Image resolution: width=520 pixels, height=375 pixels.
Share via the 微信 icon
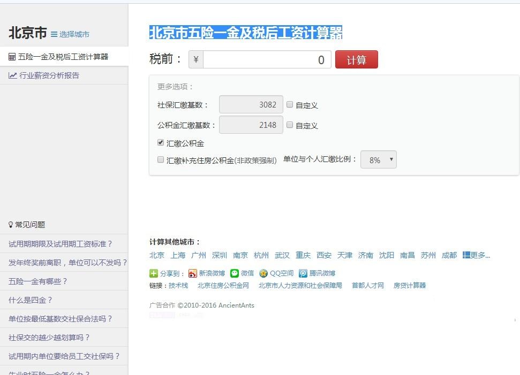point(234,273)
